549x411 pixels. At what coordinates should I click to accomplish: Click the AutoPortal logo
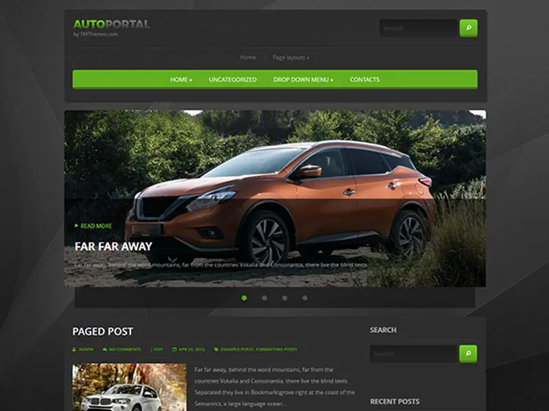point(111,24)
